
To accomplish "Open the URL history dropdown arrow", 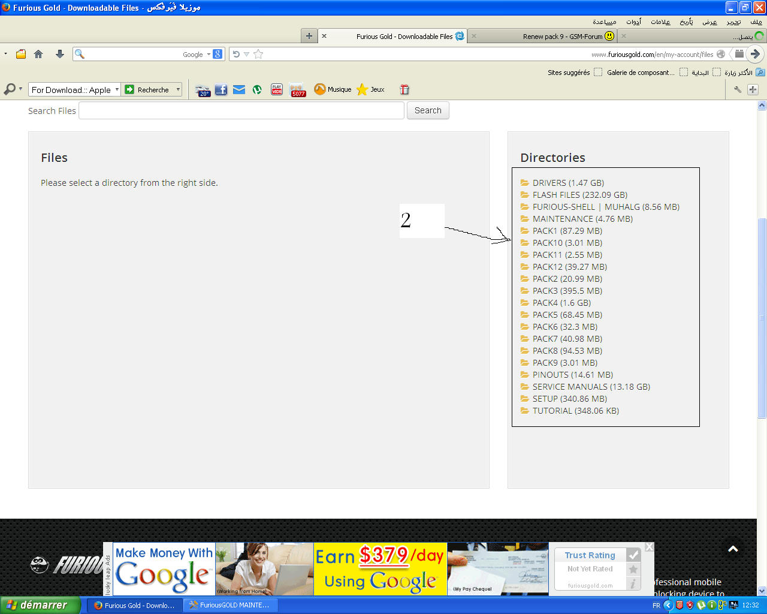I will coord(246,54).
